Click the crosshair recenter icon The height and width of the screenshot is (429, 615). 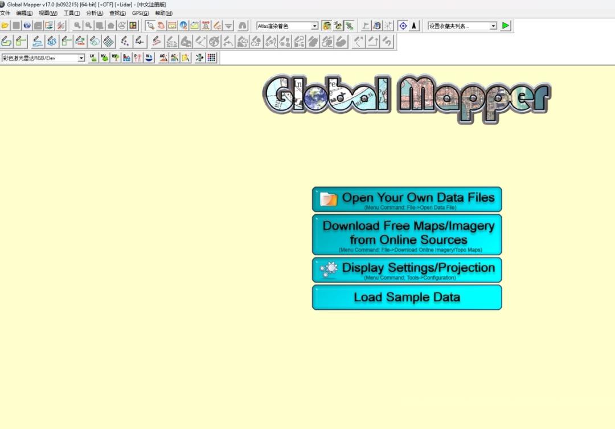point(403,25)
